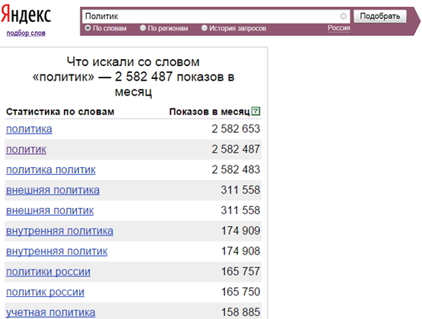Open the внутренняя политика link
The height and width of the screenshot is (319, 422).
pos(59,231)
